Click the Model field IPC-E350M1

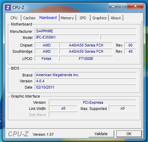click(x=67, y=37)
